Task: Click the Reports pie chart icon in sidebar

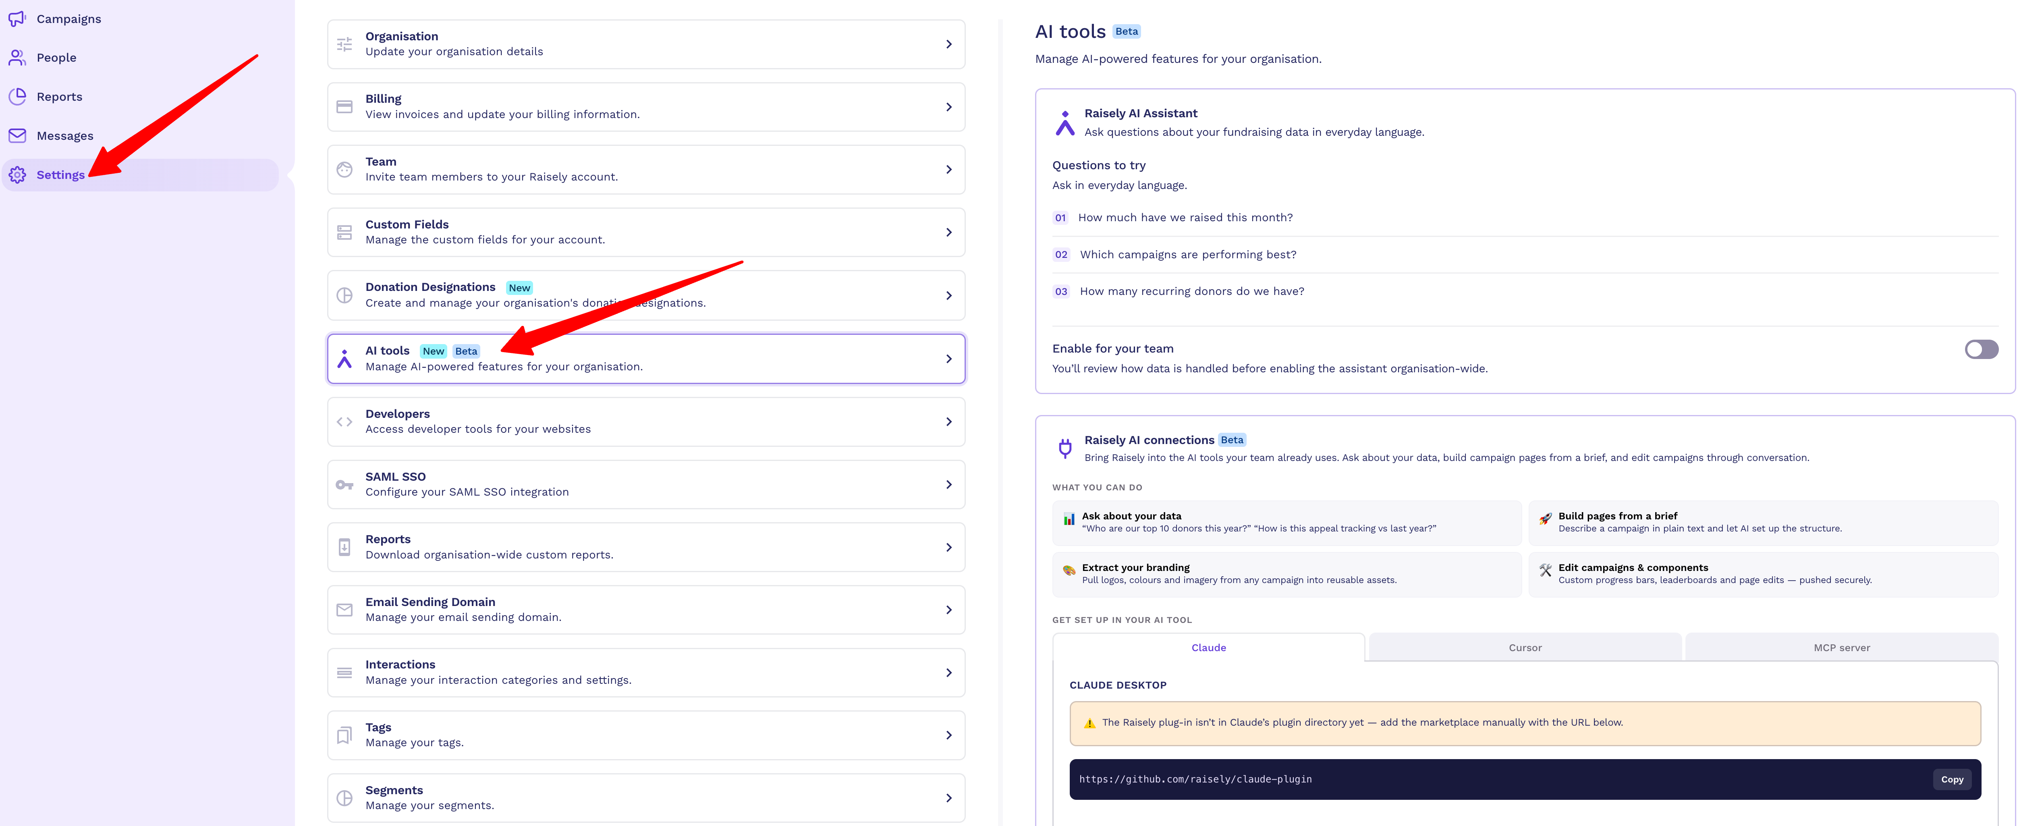Action: click(17, 96)
